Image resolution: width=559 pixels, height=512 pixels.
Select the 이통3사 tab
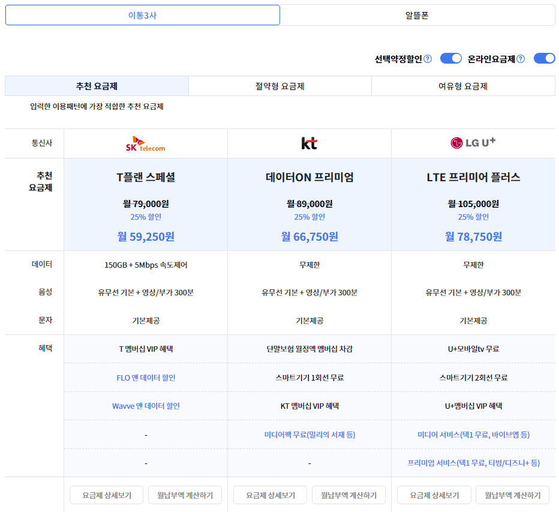point(143,15)
